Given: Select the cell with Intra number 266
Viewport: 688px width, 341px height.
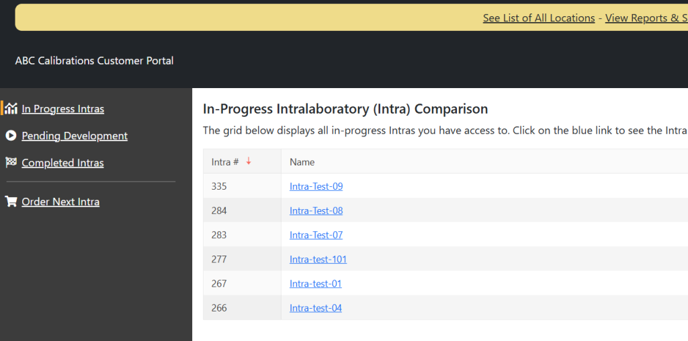Looking at the screenshot, I should pos(242,308).
